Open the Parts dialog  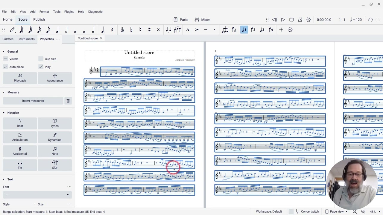181,20
